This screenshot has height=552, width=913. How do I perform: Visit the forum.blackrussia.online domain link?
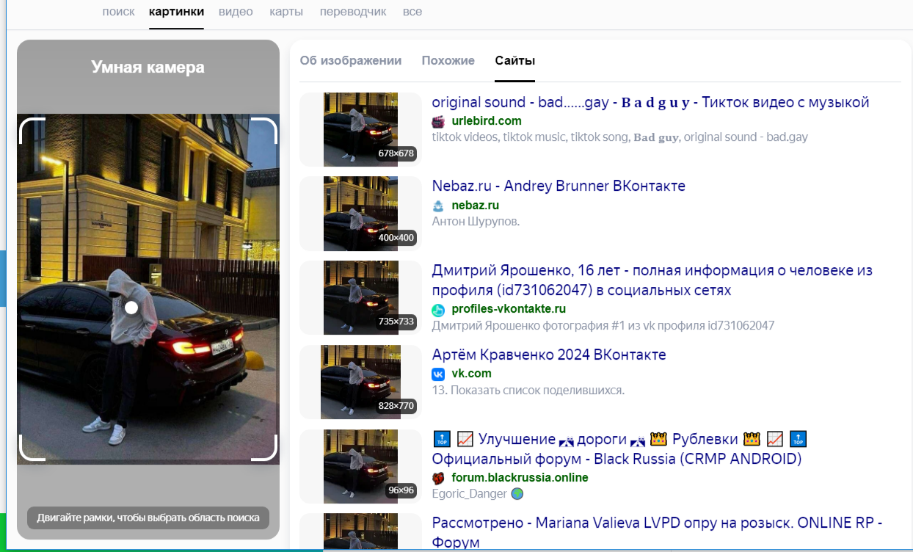click(x=520, y=479)
